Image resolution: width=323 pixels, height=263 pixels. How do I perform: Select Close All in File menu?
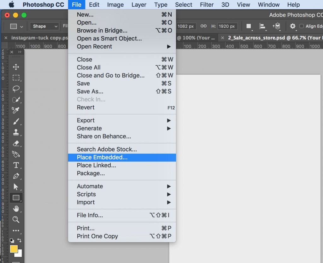[122, 67]
